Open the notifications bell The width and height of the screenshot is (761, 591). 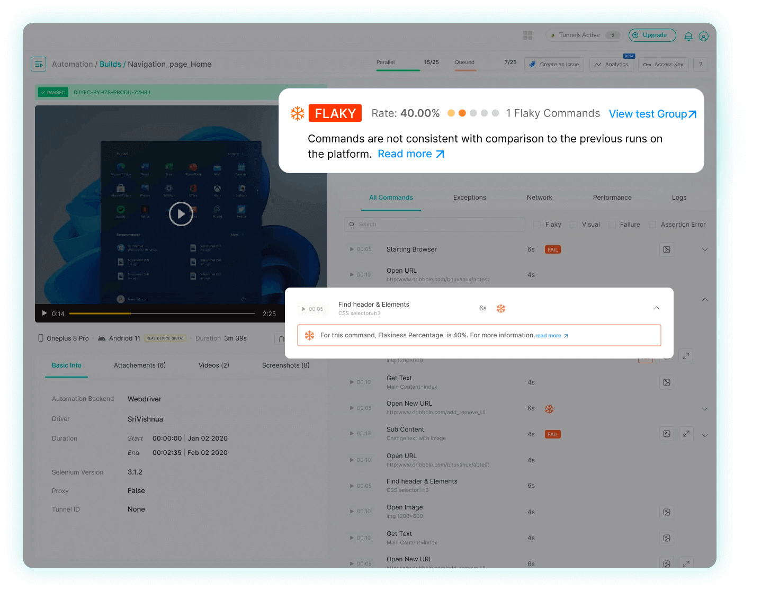pyautogui.click(x=688, y=36)
